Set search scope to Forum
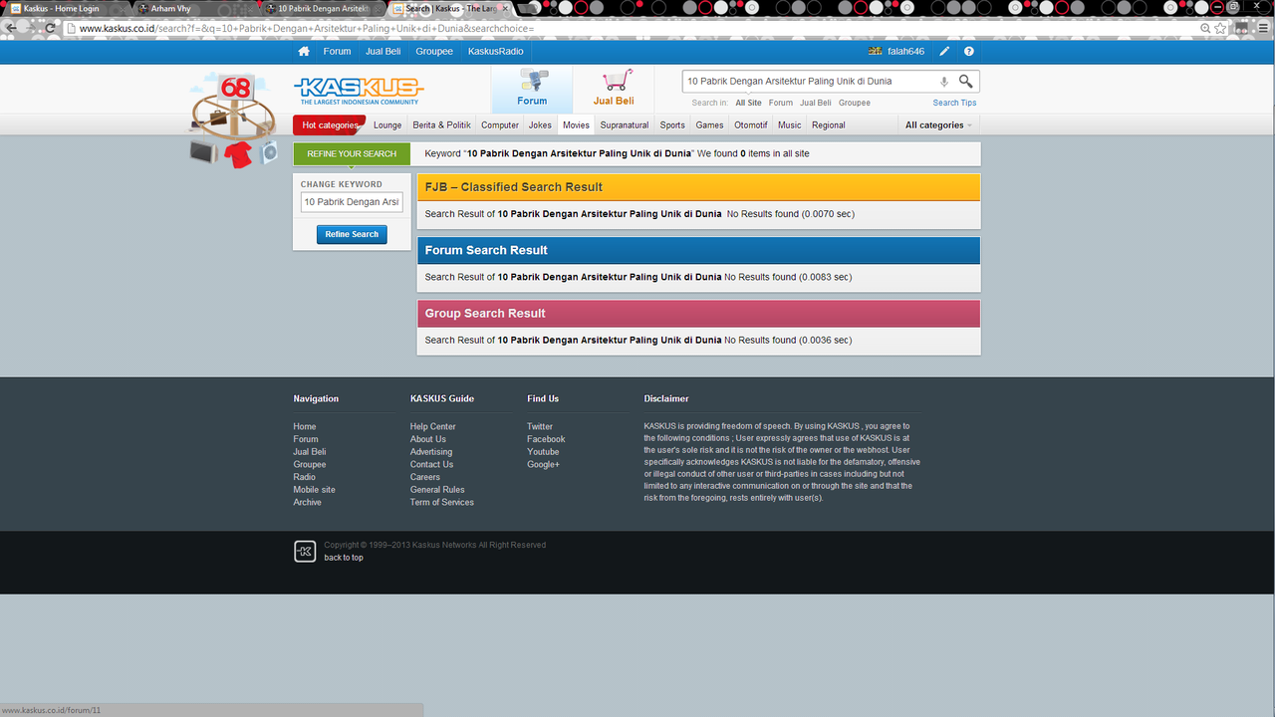This screenshot has width=1275, height=717. [x=781, y=103]
